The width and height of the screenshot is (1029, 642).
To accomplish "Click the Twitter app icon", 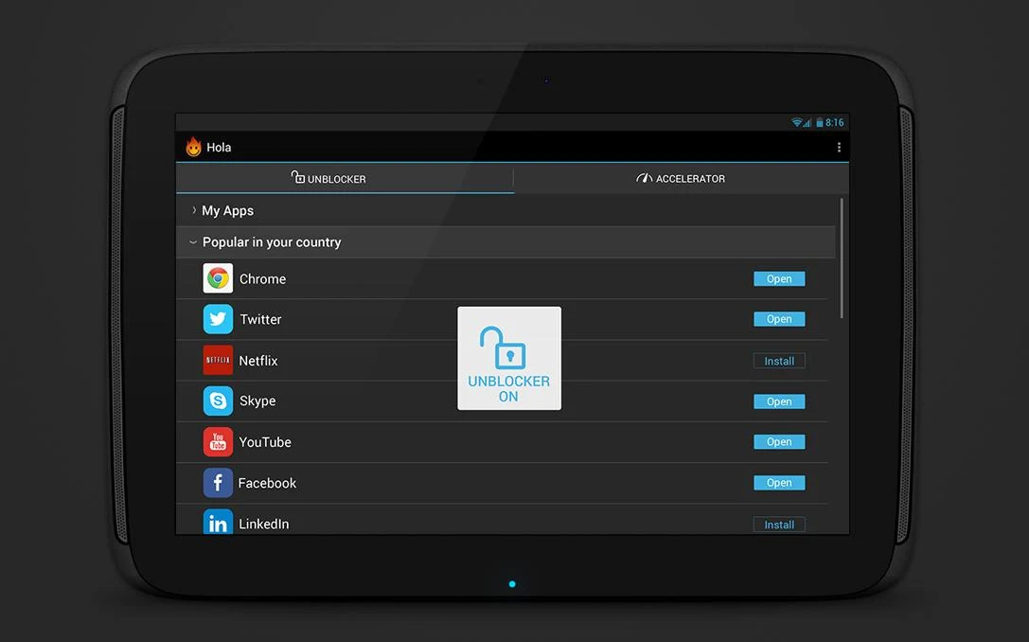I will click(x=218, y=319).
